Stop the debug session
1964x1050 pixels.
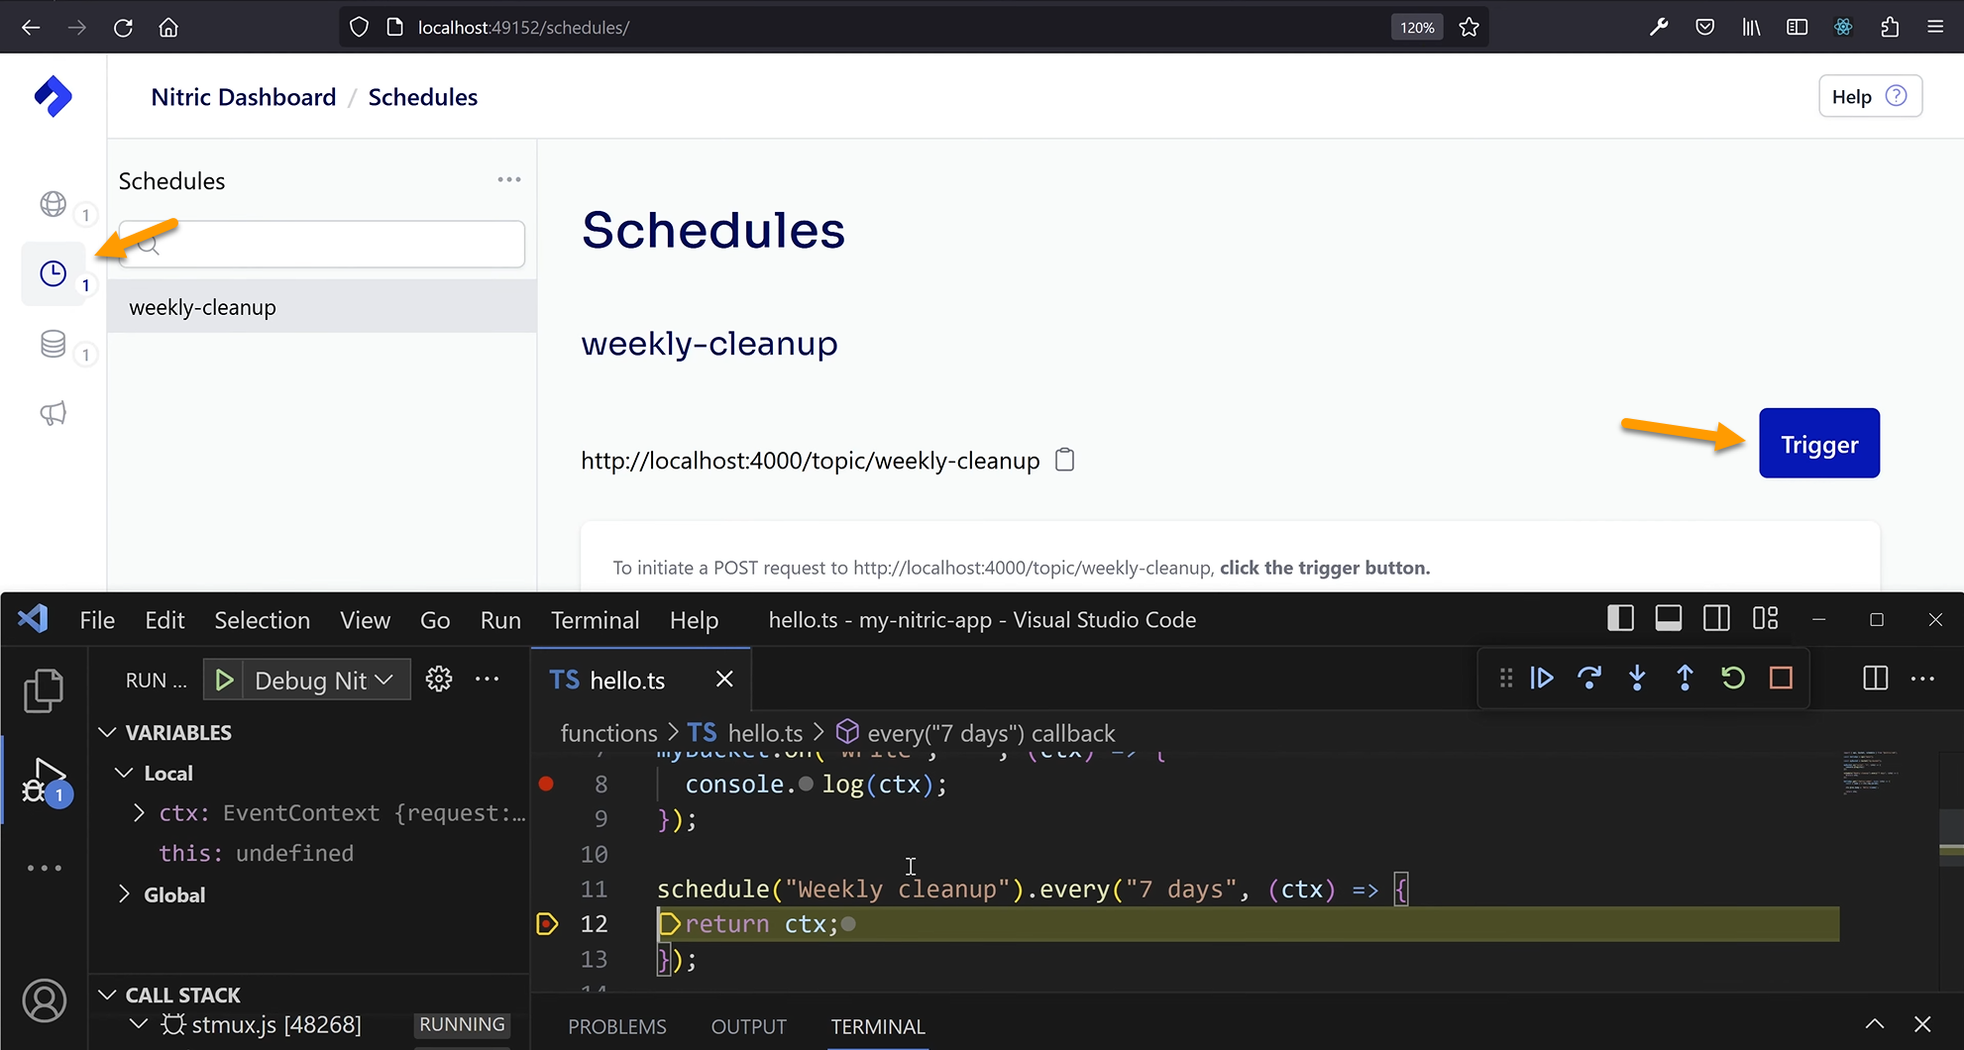pyautogui.click(x=1780, y=679)
